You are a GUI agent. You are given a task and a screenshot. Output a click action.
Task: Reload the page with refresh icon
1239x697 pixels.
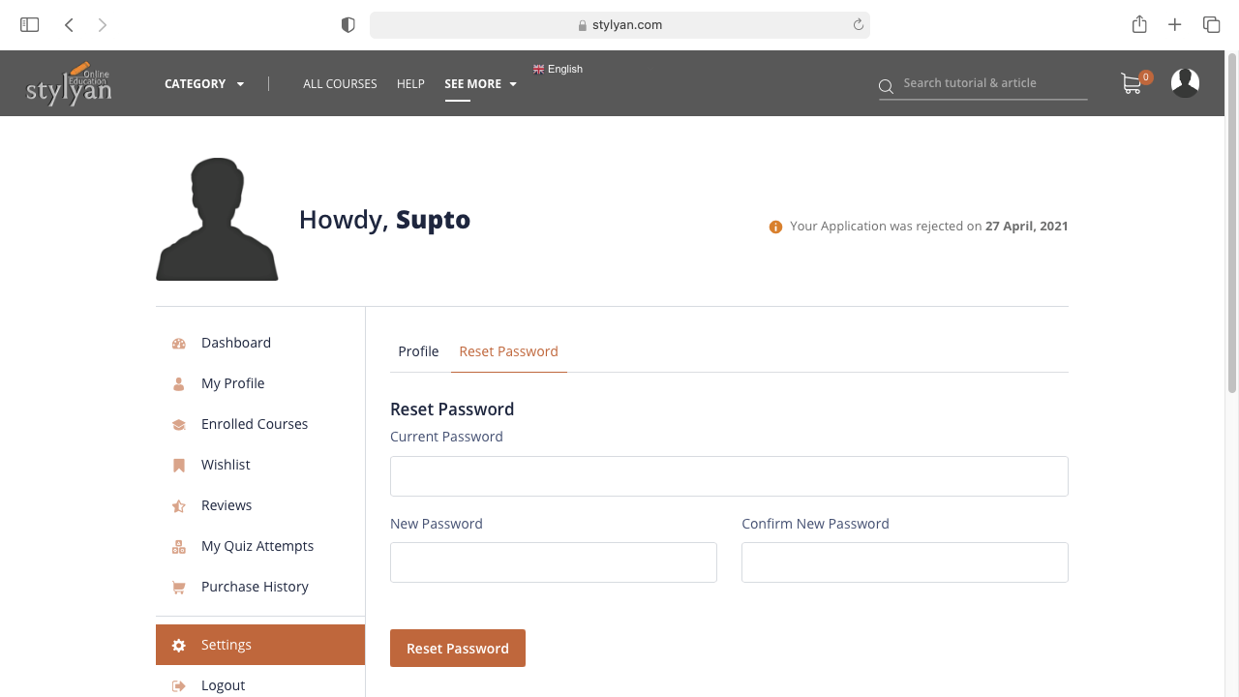pos(858,25)
